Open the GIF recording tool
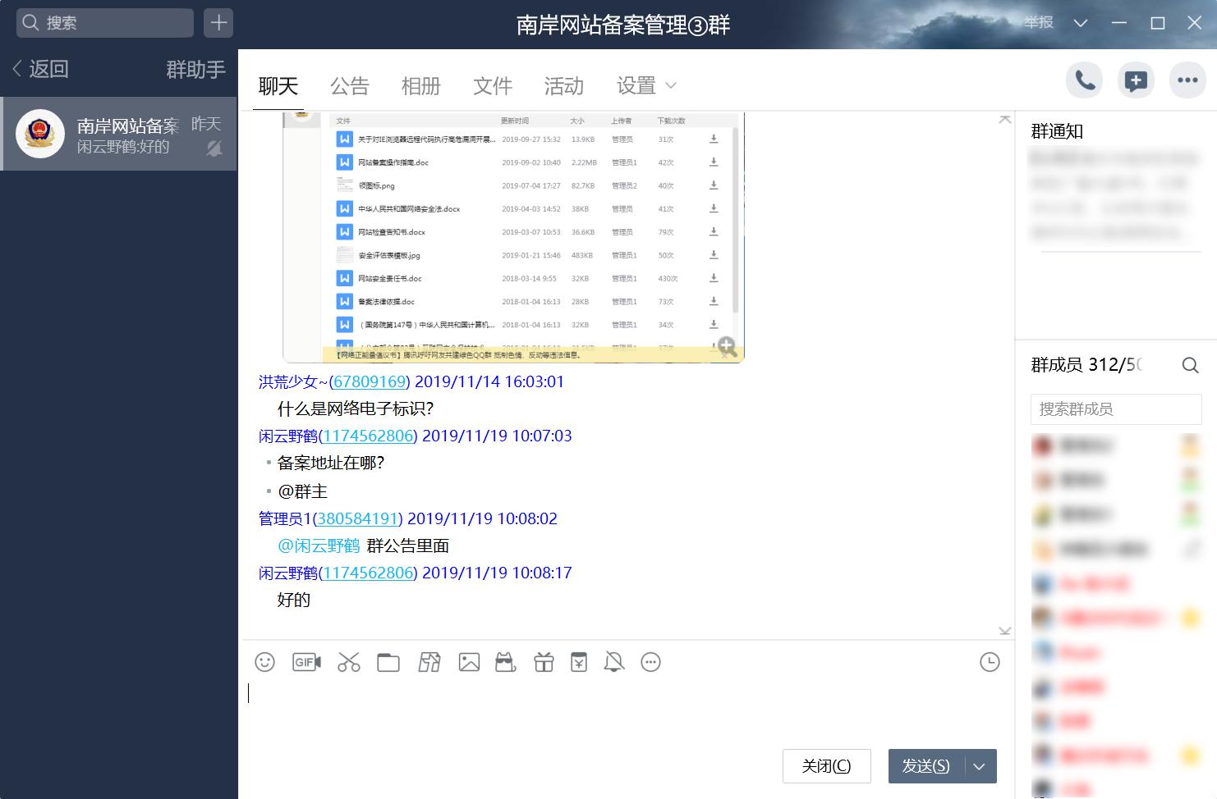 306,662
